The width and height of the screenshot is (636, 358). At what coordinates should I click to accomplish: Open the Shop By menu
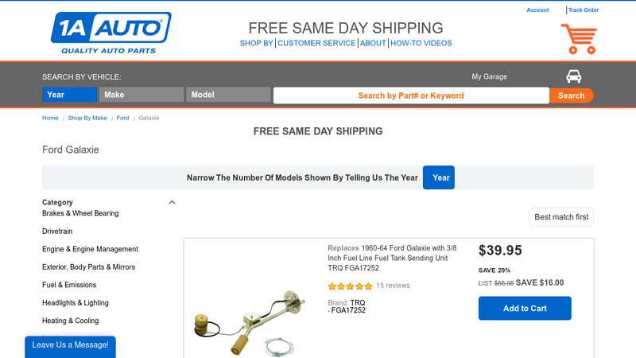256,44
